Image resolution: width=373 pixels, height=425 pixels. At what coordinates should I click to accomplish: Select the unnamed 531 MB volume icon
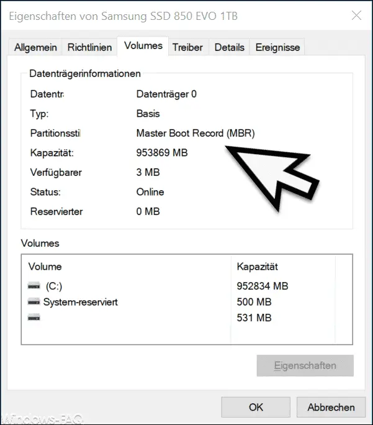click(x=34, y=318)
